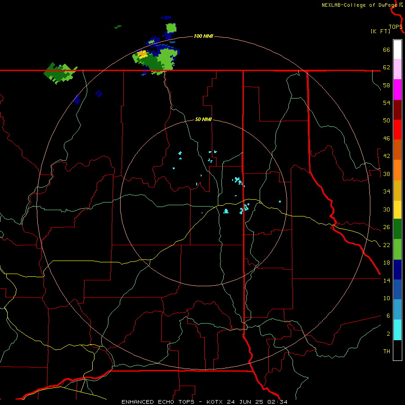Click the "100 NMI" range ring label

click(203, 36)
